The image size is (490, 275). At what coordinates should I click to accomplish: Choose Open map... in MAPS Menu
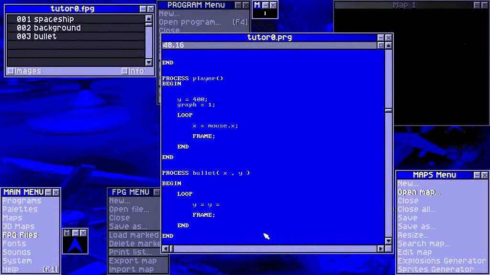click(x=419, y=192)
